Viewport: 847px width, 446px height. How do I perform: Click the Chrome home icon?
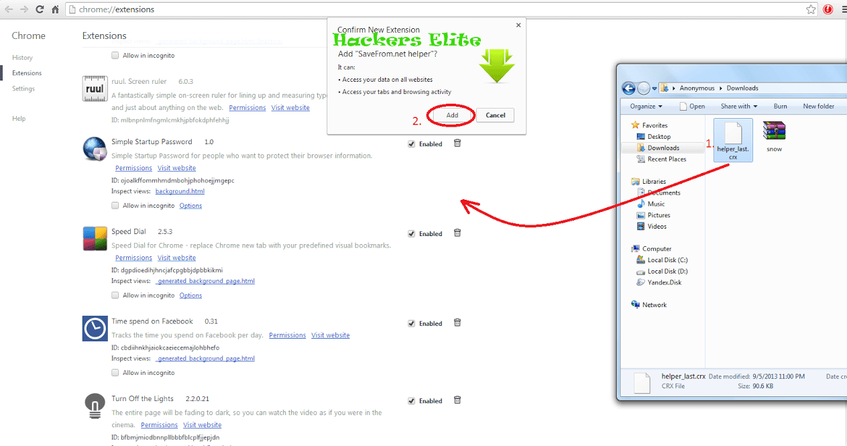(56, 9)
